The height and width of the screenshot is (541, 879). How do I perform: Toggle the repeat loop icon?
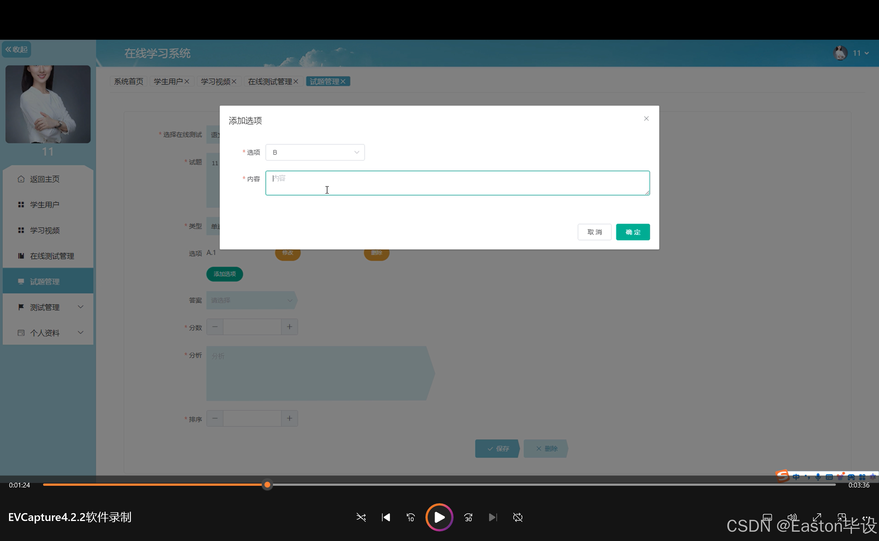(518, 517)
